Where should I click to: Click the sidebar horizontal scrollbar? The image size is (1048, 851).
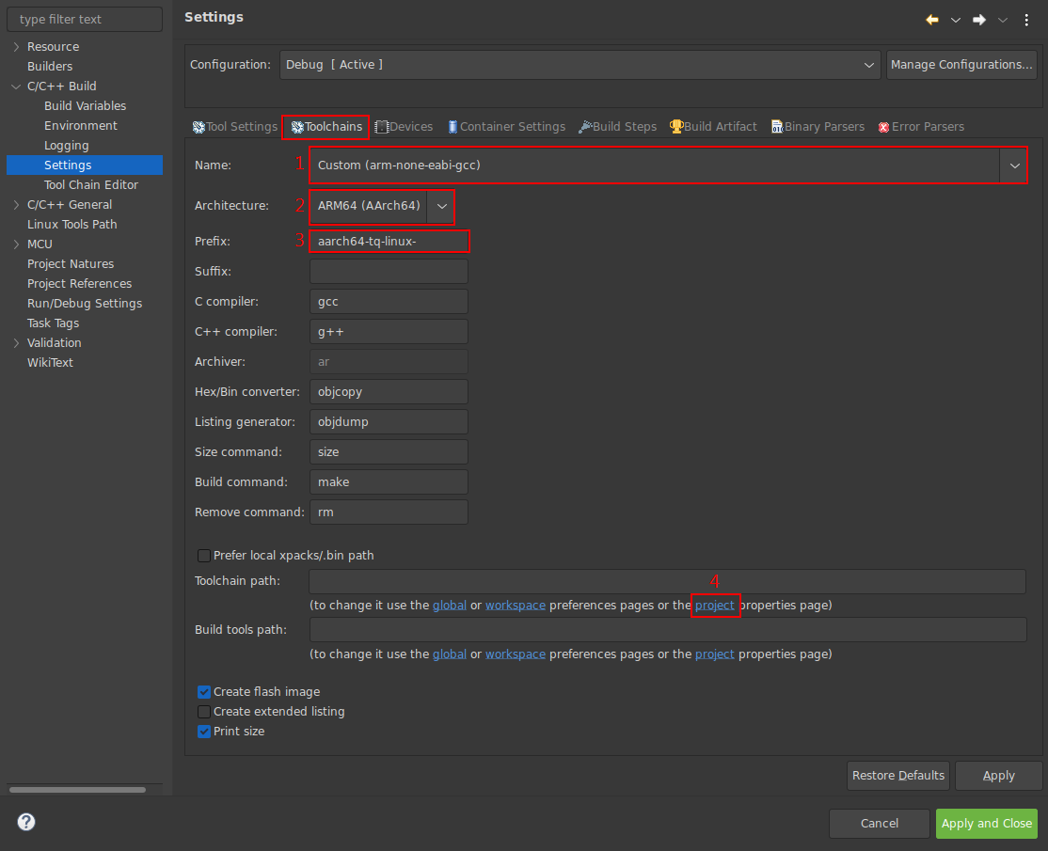[x=77, y=790]
